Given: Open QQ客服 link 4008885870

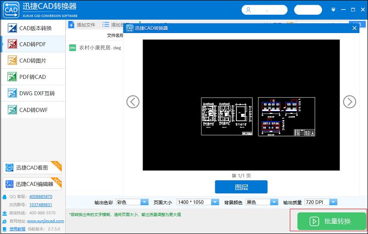Looking at the screenshot, I should click(x=40, y=196).
